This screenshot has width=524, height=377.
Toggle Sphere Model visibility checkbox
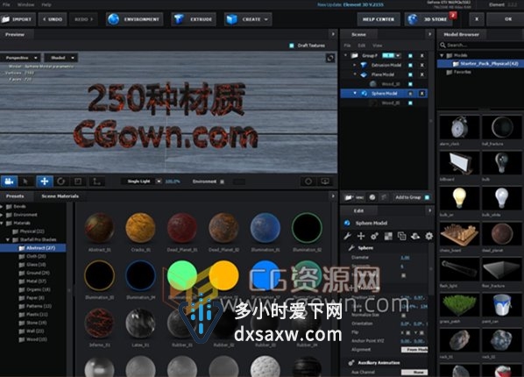pyautogui.click(x=410, y=94)
